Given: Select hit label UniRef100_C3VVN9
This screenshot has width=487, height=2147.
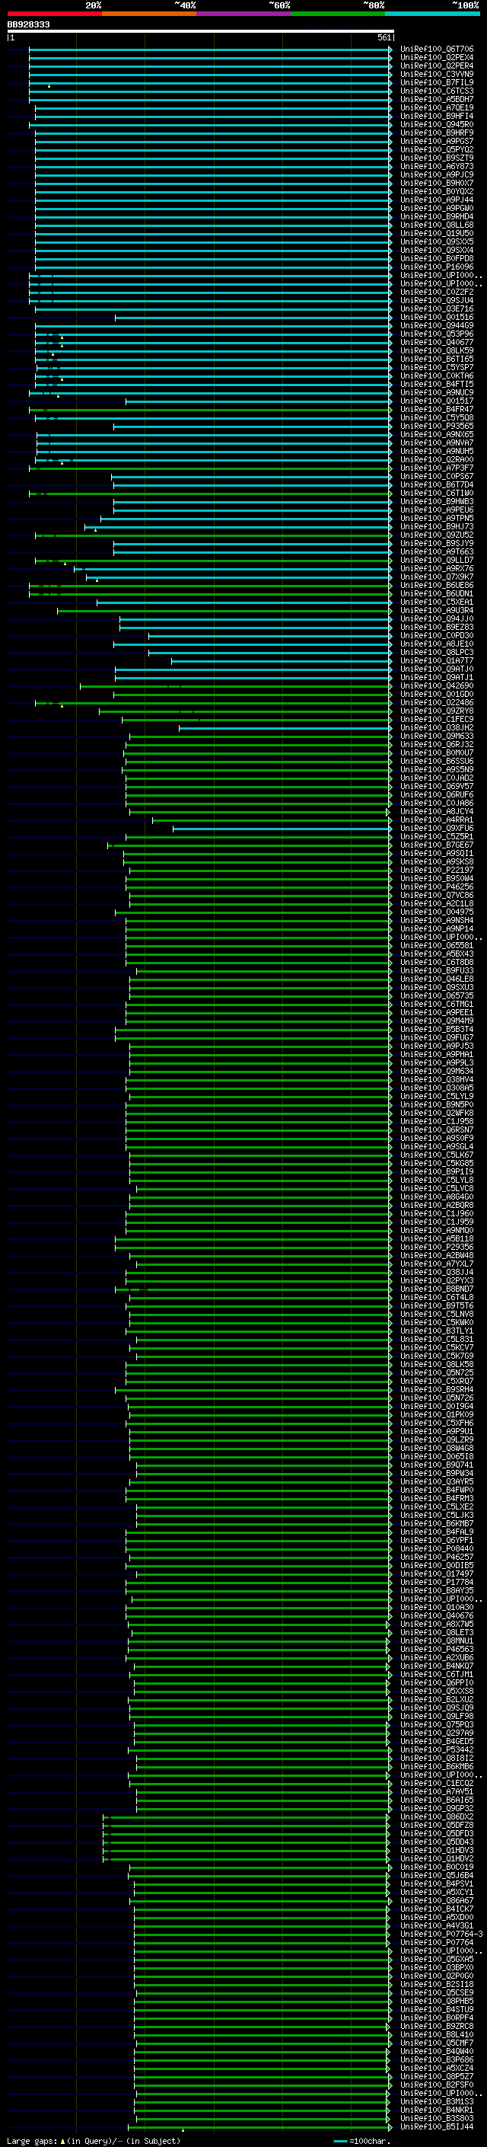Looking at the screenshot, I should click(436, 74).
